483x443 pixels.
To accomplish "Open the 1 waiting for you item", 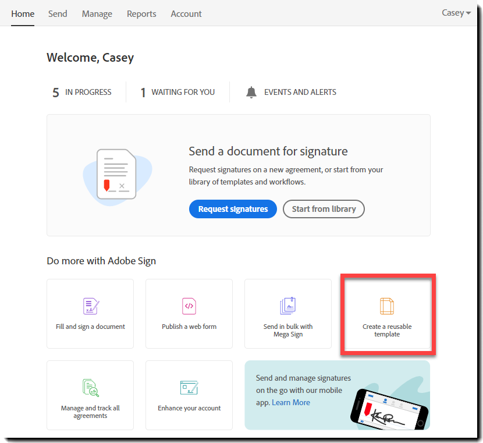I will 176,92.
